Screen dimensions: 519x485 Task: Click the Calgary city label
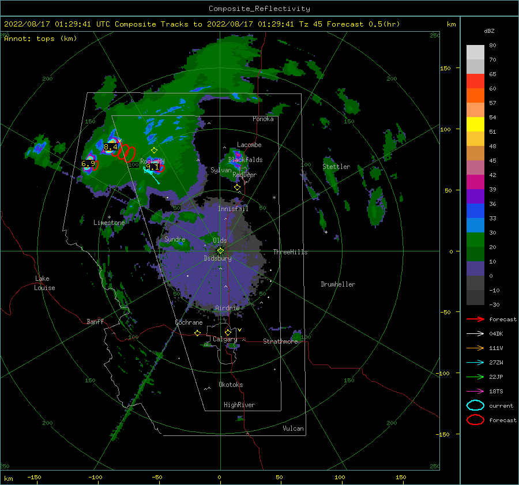point(225,339)
